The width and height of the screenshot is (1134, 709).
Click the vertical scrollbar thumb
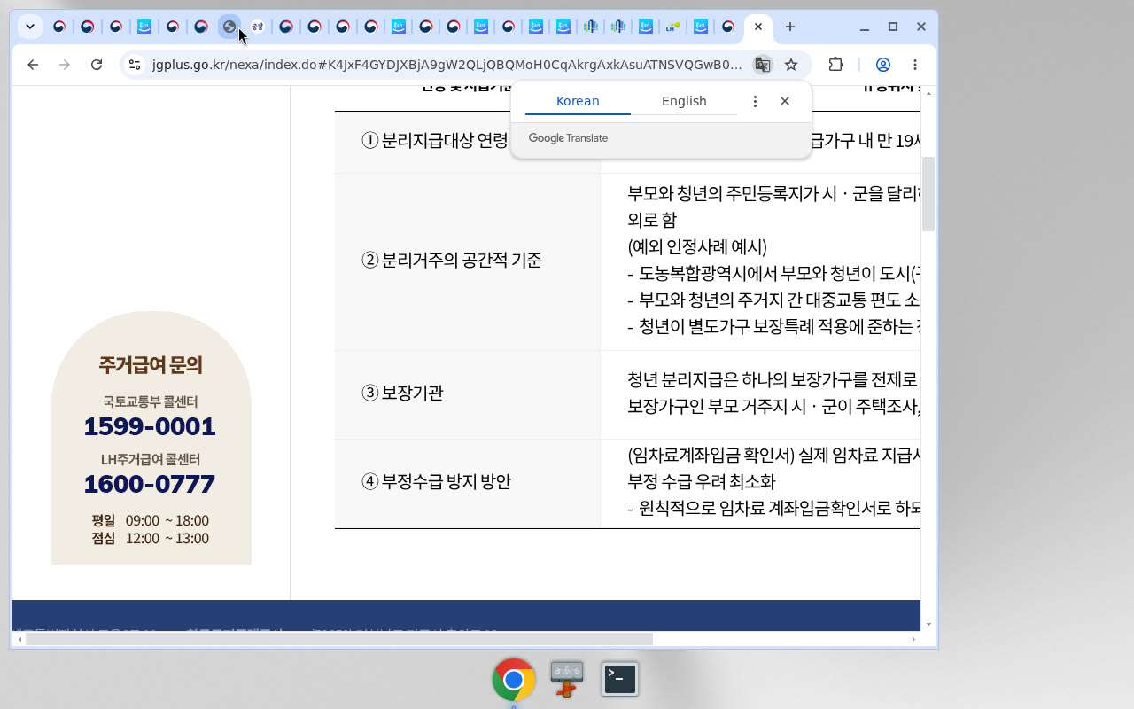click(x=928, y=193)
